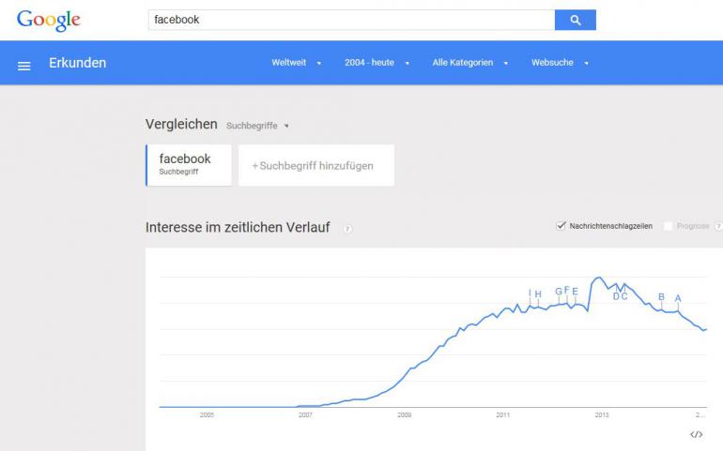Open the Websuche search type dropdown
Screen dimensions: 723x451
(560, 63)
